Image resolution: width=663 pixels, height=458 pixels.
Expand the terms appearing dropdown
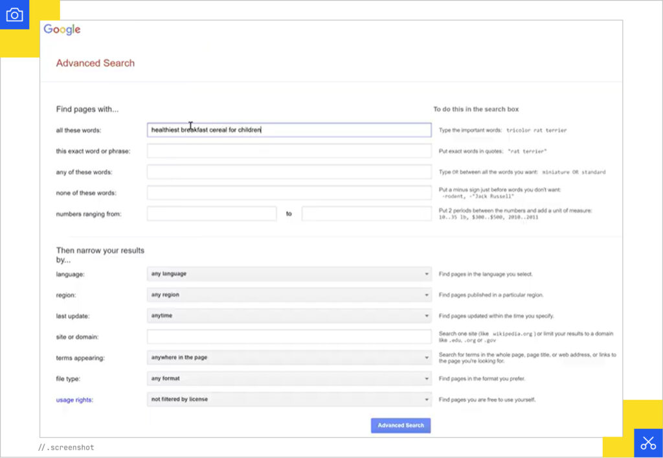point(288,357)
